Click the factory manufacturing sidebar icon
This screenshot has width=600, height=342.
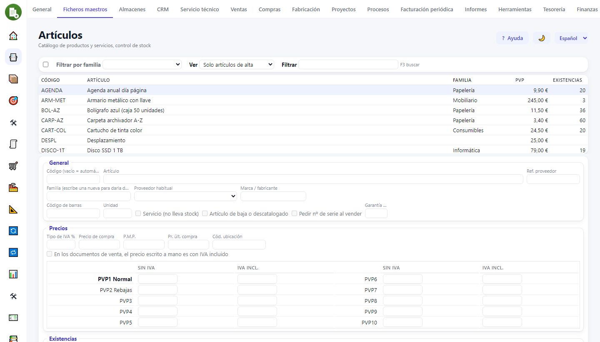click(x=13, y=188)
